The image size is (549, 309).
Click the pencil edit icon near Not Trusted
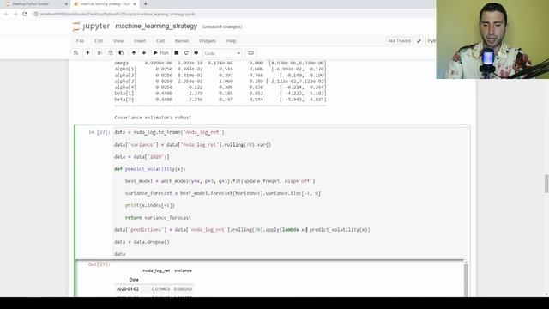click(x=419, y=41)
